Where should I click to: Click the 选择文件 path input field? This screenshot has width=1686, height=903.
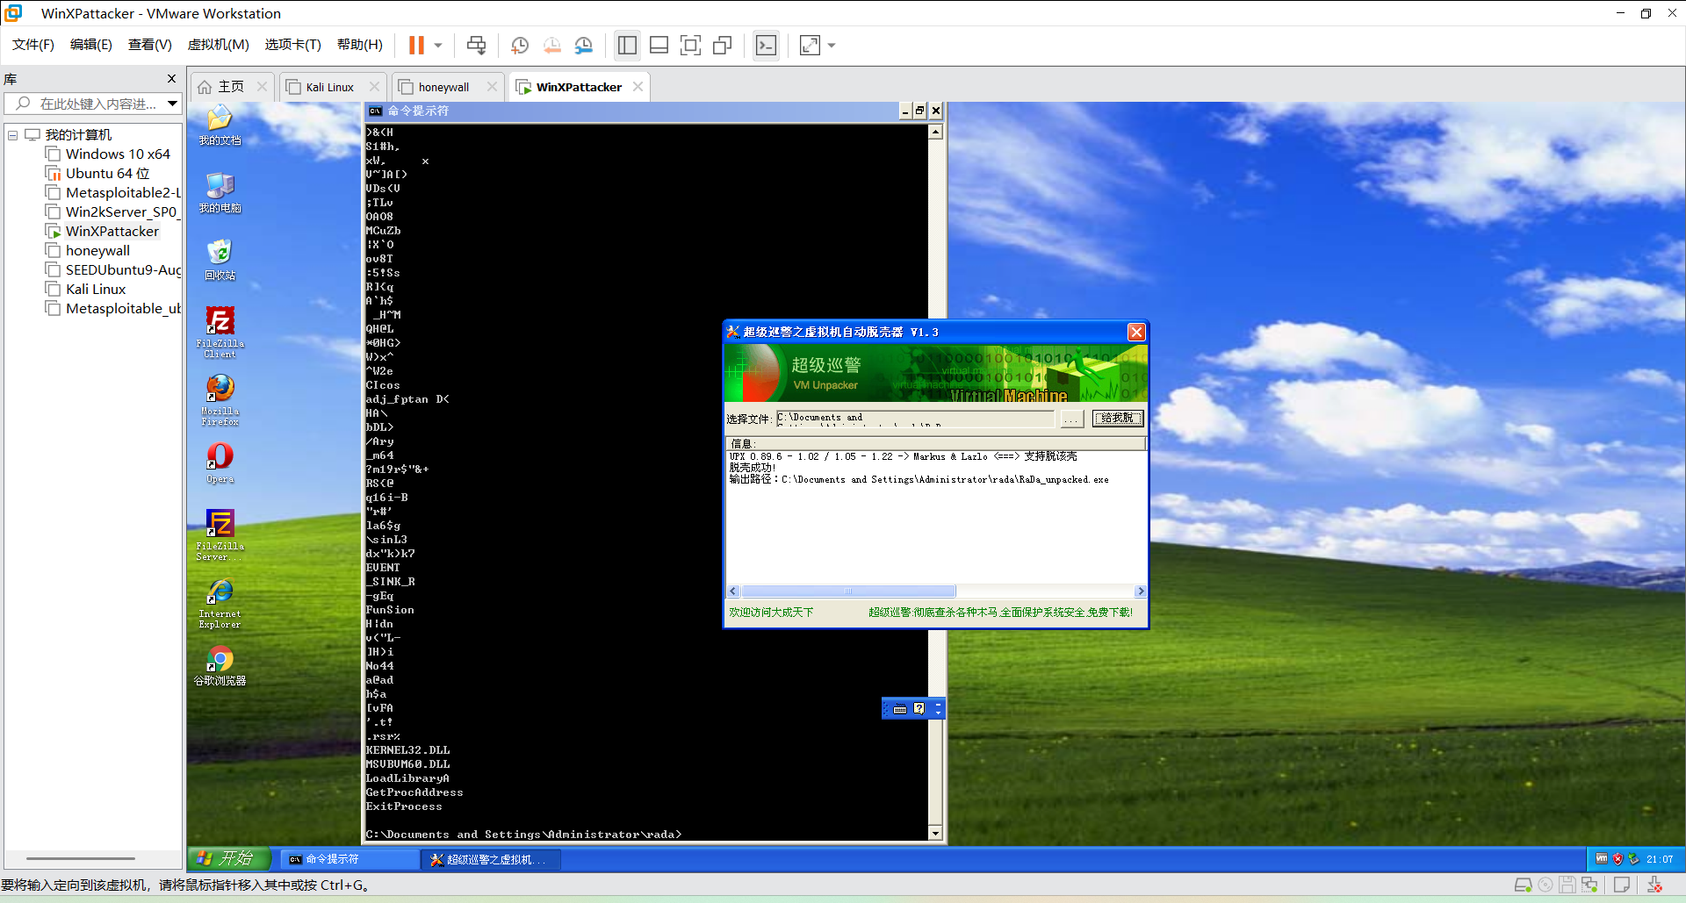916,419
